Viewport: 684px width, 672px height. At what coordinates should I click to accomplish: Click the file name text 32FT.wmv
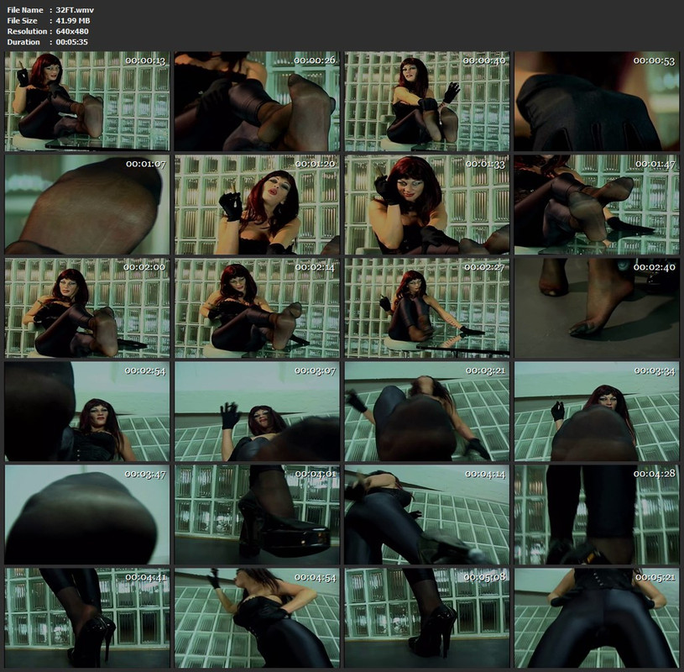click(x=75, y=9)
